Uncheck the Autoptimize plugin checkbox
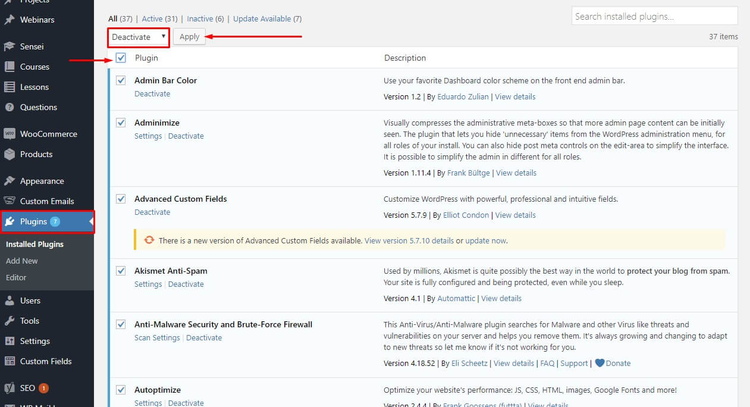The width and height of the screenshot is (750, 407). [x=121, y=389]
